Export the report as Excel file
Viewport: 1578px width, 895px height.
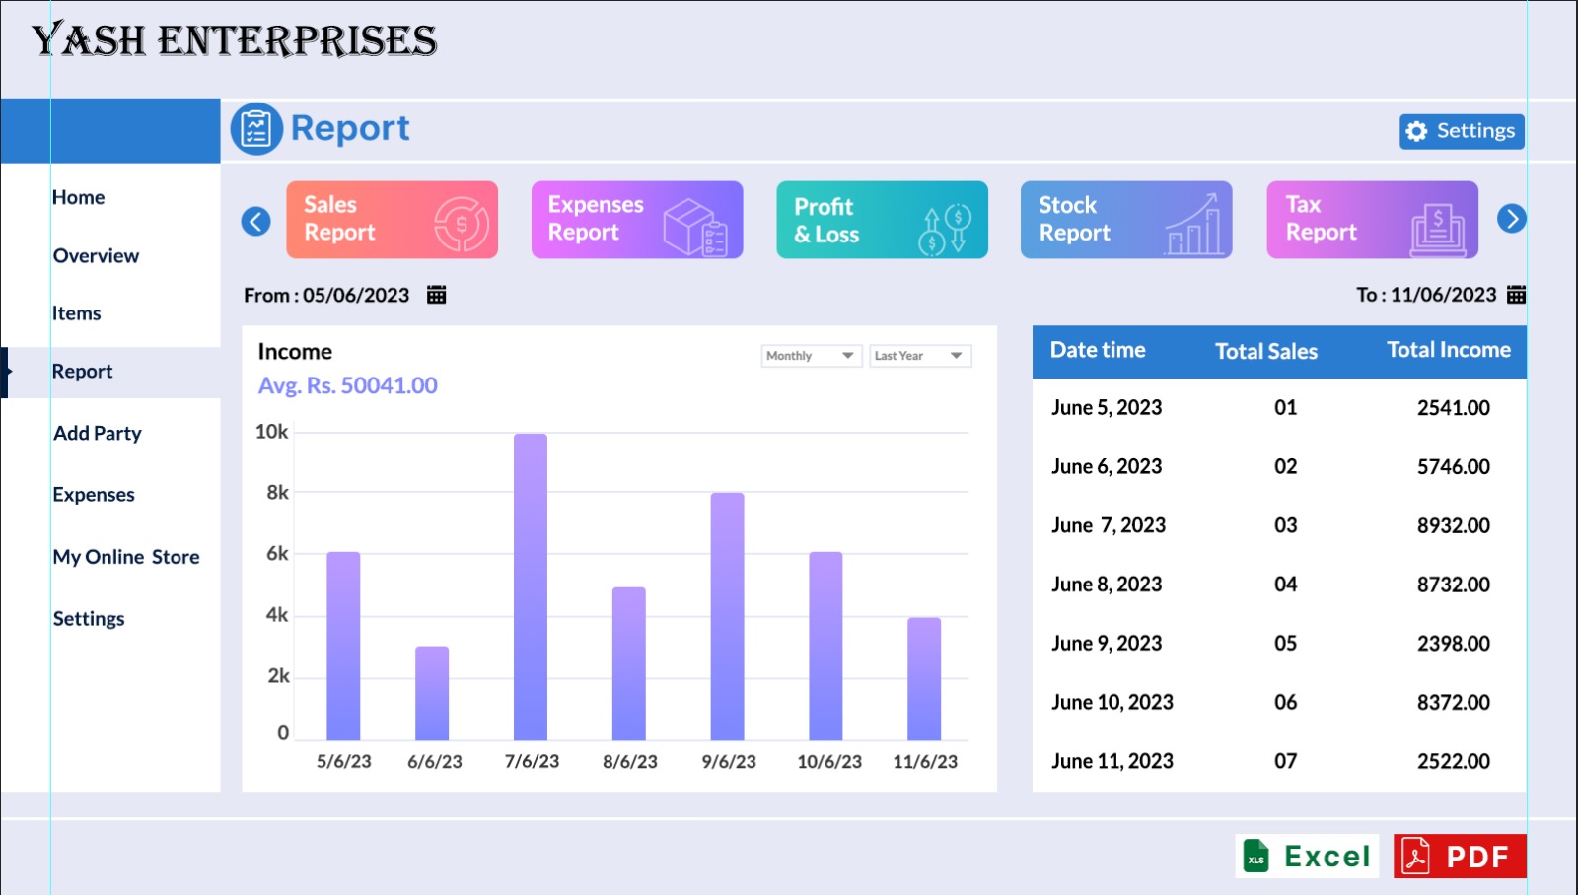pyautogui.click(x=1307, y=856)
